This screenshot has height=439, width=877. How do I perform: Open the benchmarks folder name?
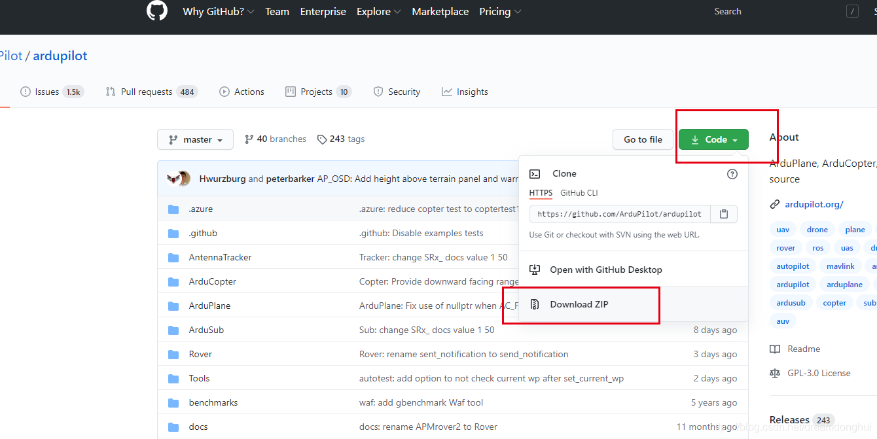[x=213, y=403]
